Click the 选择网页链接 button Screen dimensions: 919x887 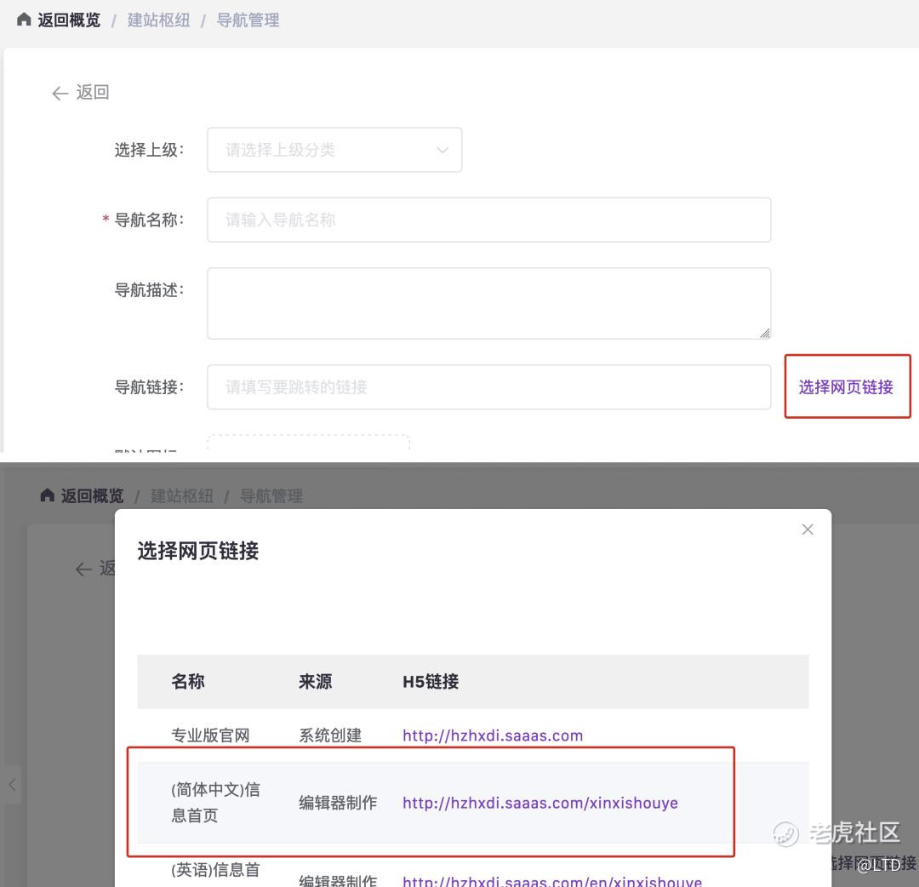pos(847,387)
